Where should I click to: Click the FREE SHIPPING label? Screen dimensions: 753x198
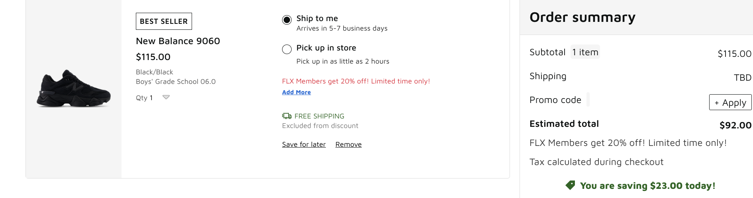click(319, 116)
